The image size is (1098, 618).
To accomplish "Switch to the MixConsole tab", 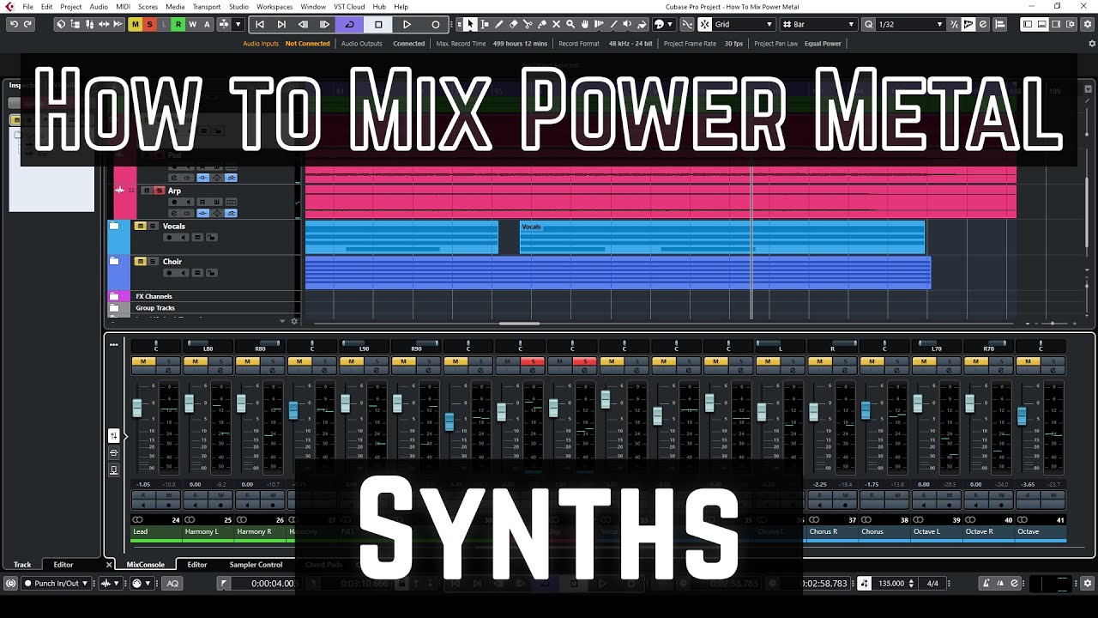I will [145, 565].
